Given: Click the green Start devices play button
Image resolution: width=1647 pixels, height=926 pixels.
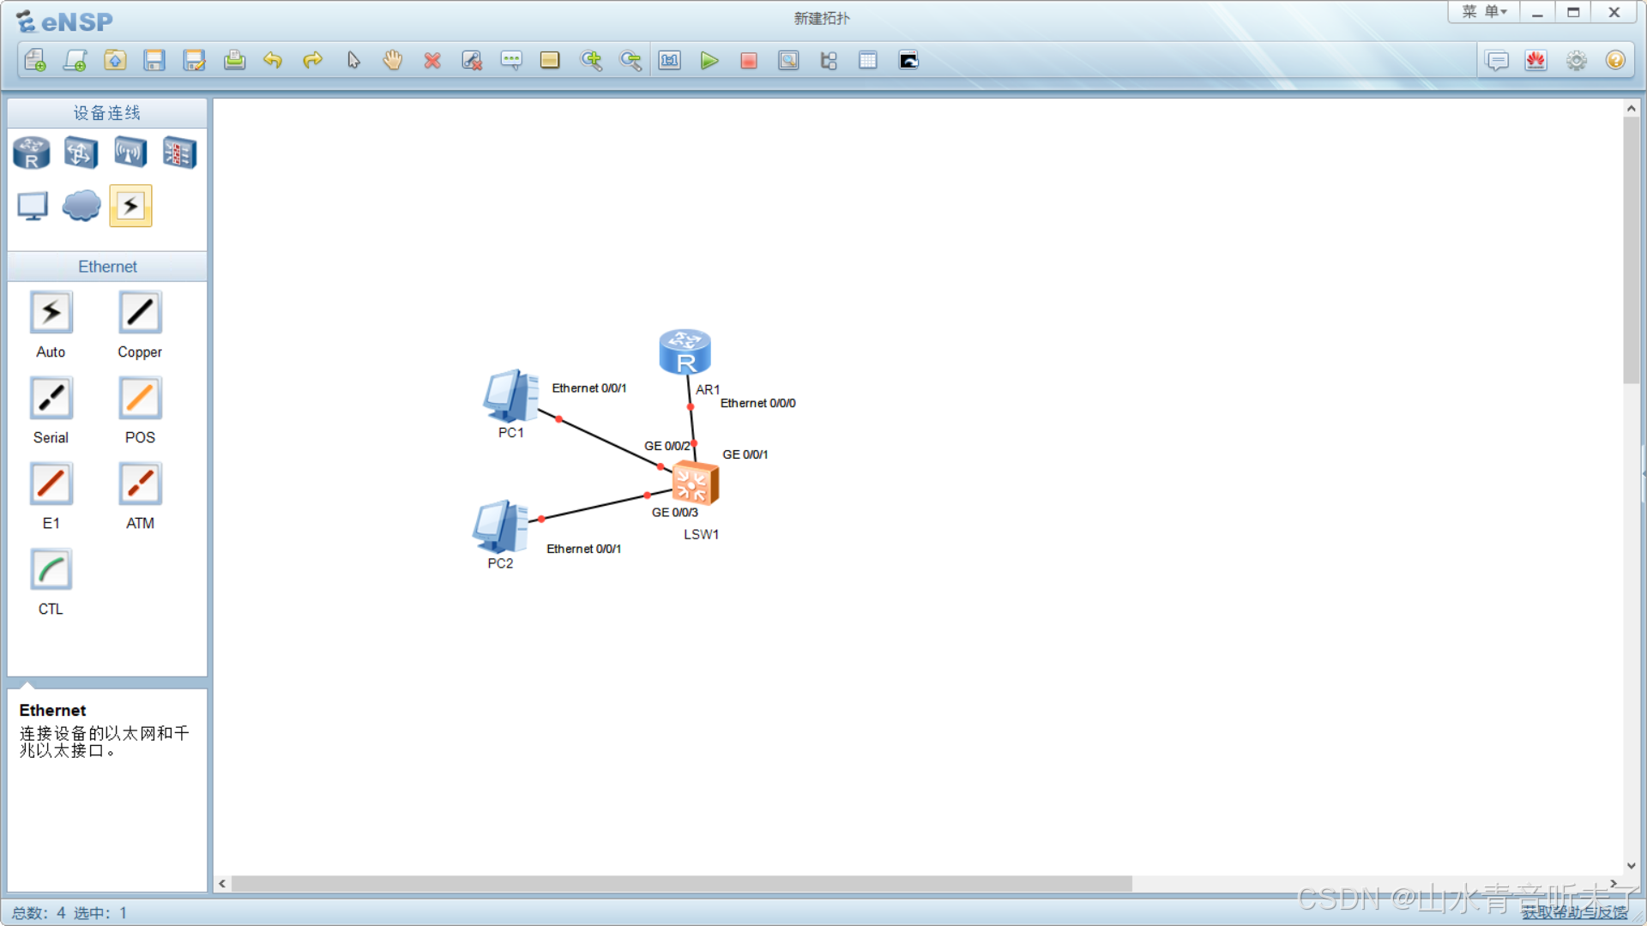Looking at the screenshot, I should point(709,61).
